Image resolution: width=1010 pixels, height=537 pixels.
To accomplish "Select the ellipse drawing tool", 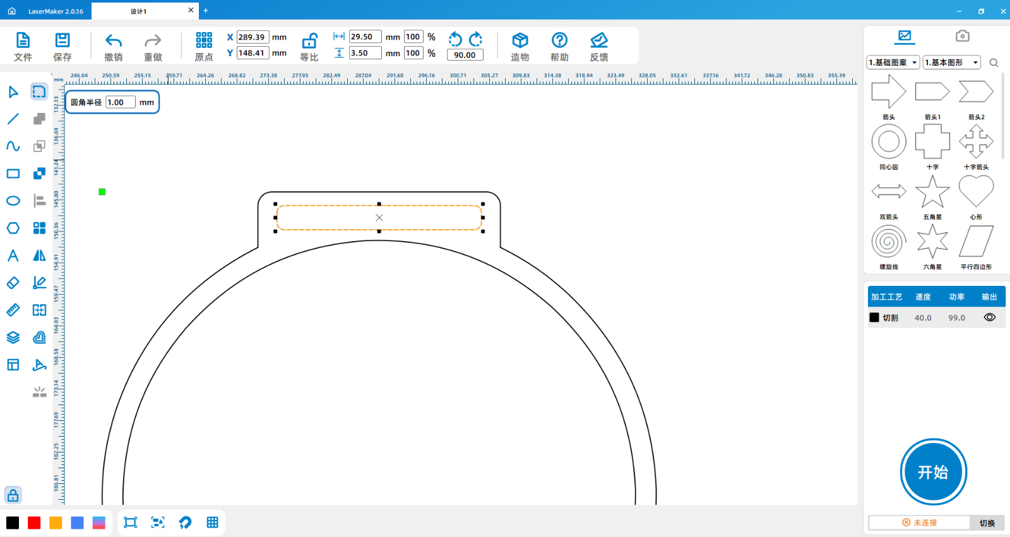I will click(x=13, y=201).
